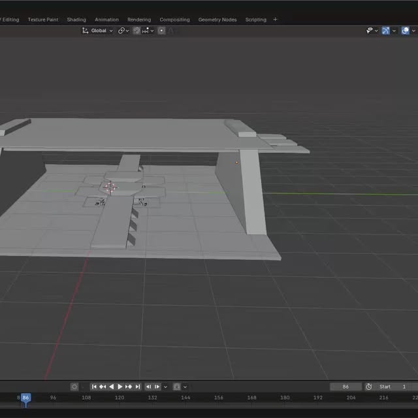Jump to the timeline start frame
418x418 pixels.
[x=94, y=387]
